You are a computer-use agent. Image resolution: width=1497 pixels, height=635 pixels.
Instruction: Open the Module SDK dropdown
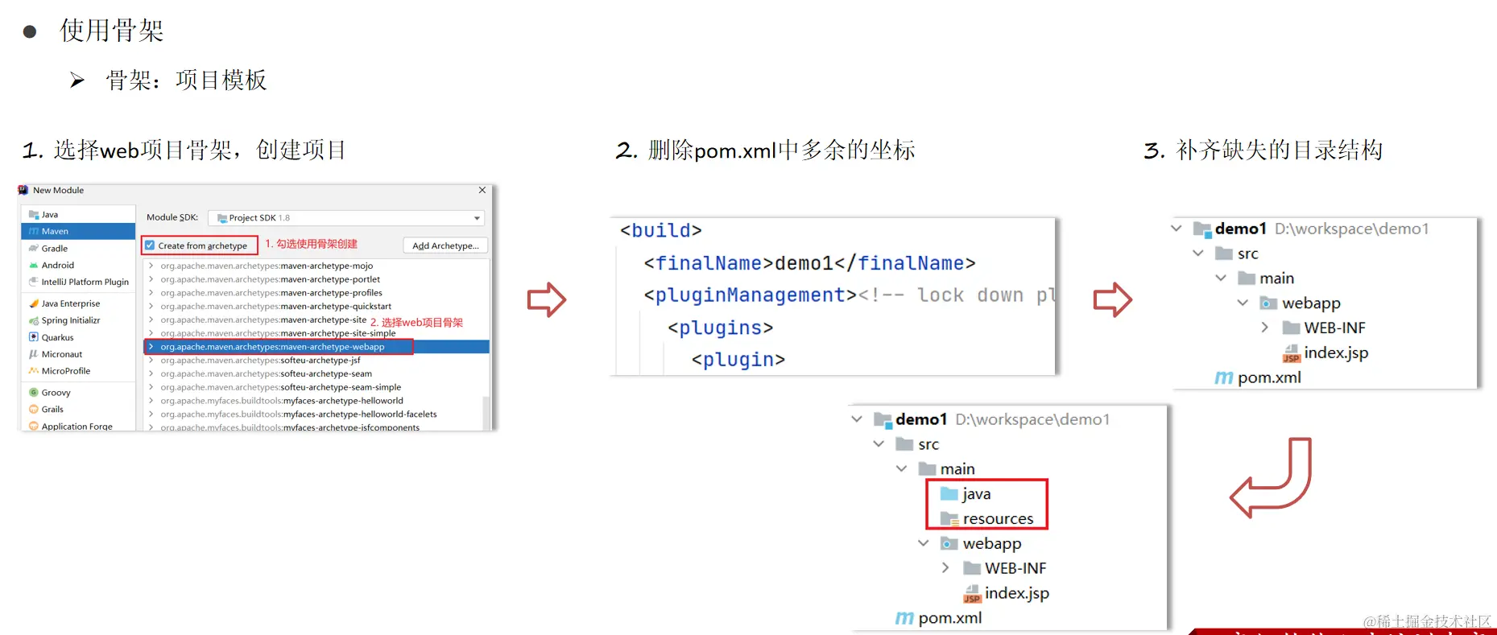pos(477,218)
